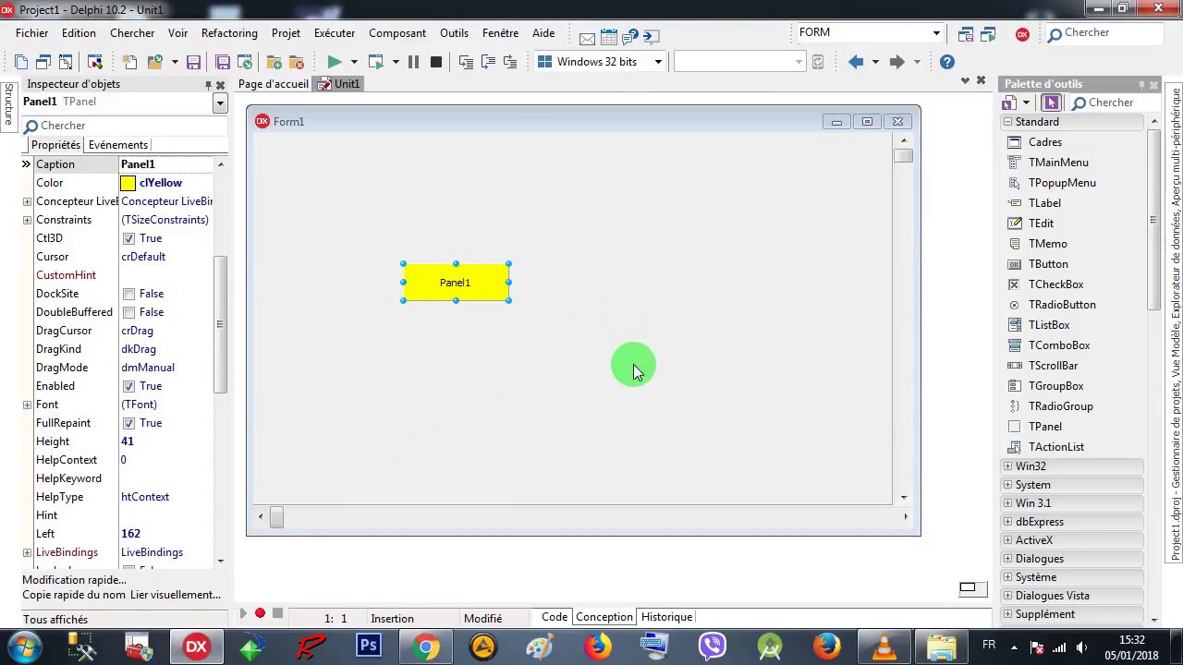Expand the Win32 palette category
This screenshot has height=665, width=1183.
1007,466
